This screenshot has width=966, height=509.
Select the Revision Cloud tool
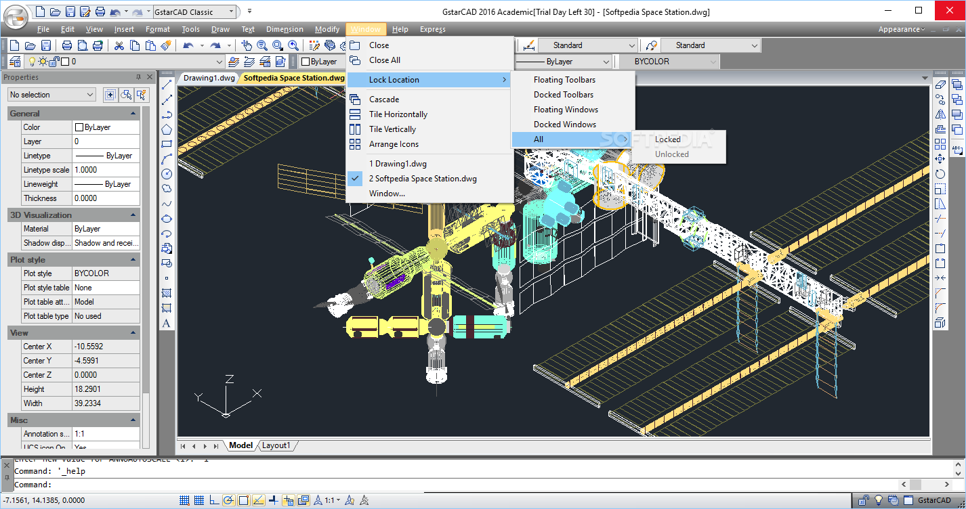pos(167,189)
